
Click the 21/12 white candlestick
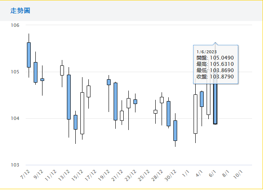click(122, 115)
